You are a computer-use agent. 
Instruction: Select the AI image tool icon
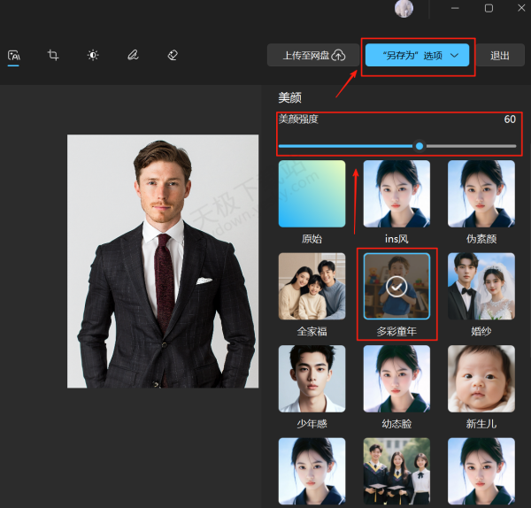coord(13,55)
